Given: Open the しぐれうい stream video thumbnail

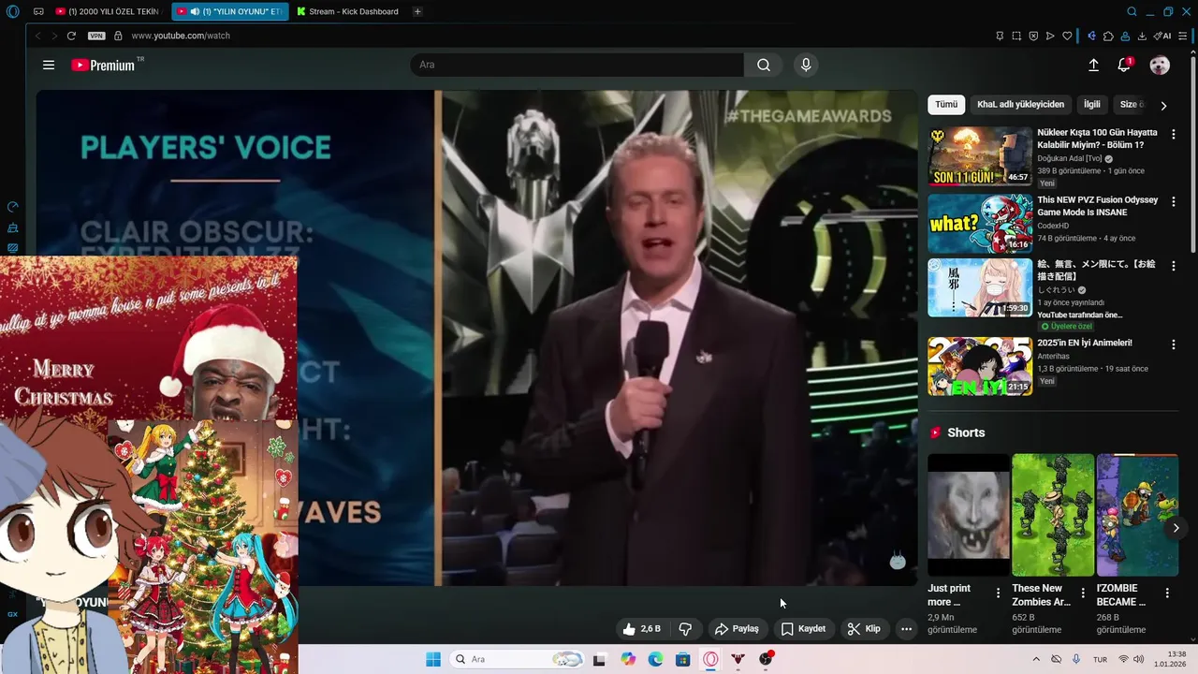Looking at the screenshot, I should (x=980, y=287).
